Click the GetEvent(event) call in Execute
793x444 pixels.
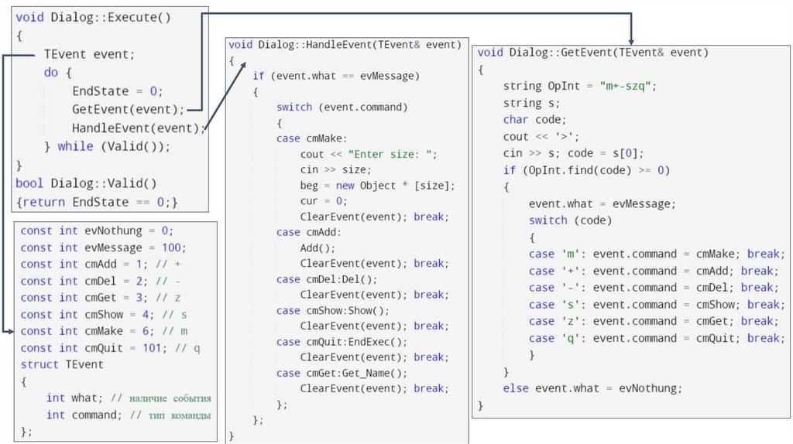(128, 110)
